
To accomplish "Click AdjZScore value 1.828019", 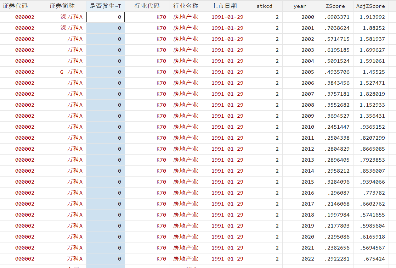I will (x=372, y=94).
